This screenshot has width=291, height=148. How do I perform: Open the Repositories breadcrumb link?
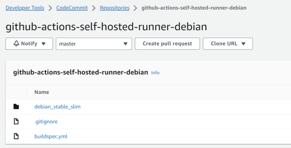[x=115, y=8]
